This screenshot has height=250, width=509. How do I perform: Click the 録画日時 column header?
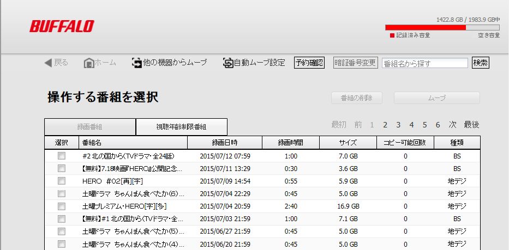(225, 142)
